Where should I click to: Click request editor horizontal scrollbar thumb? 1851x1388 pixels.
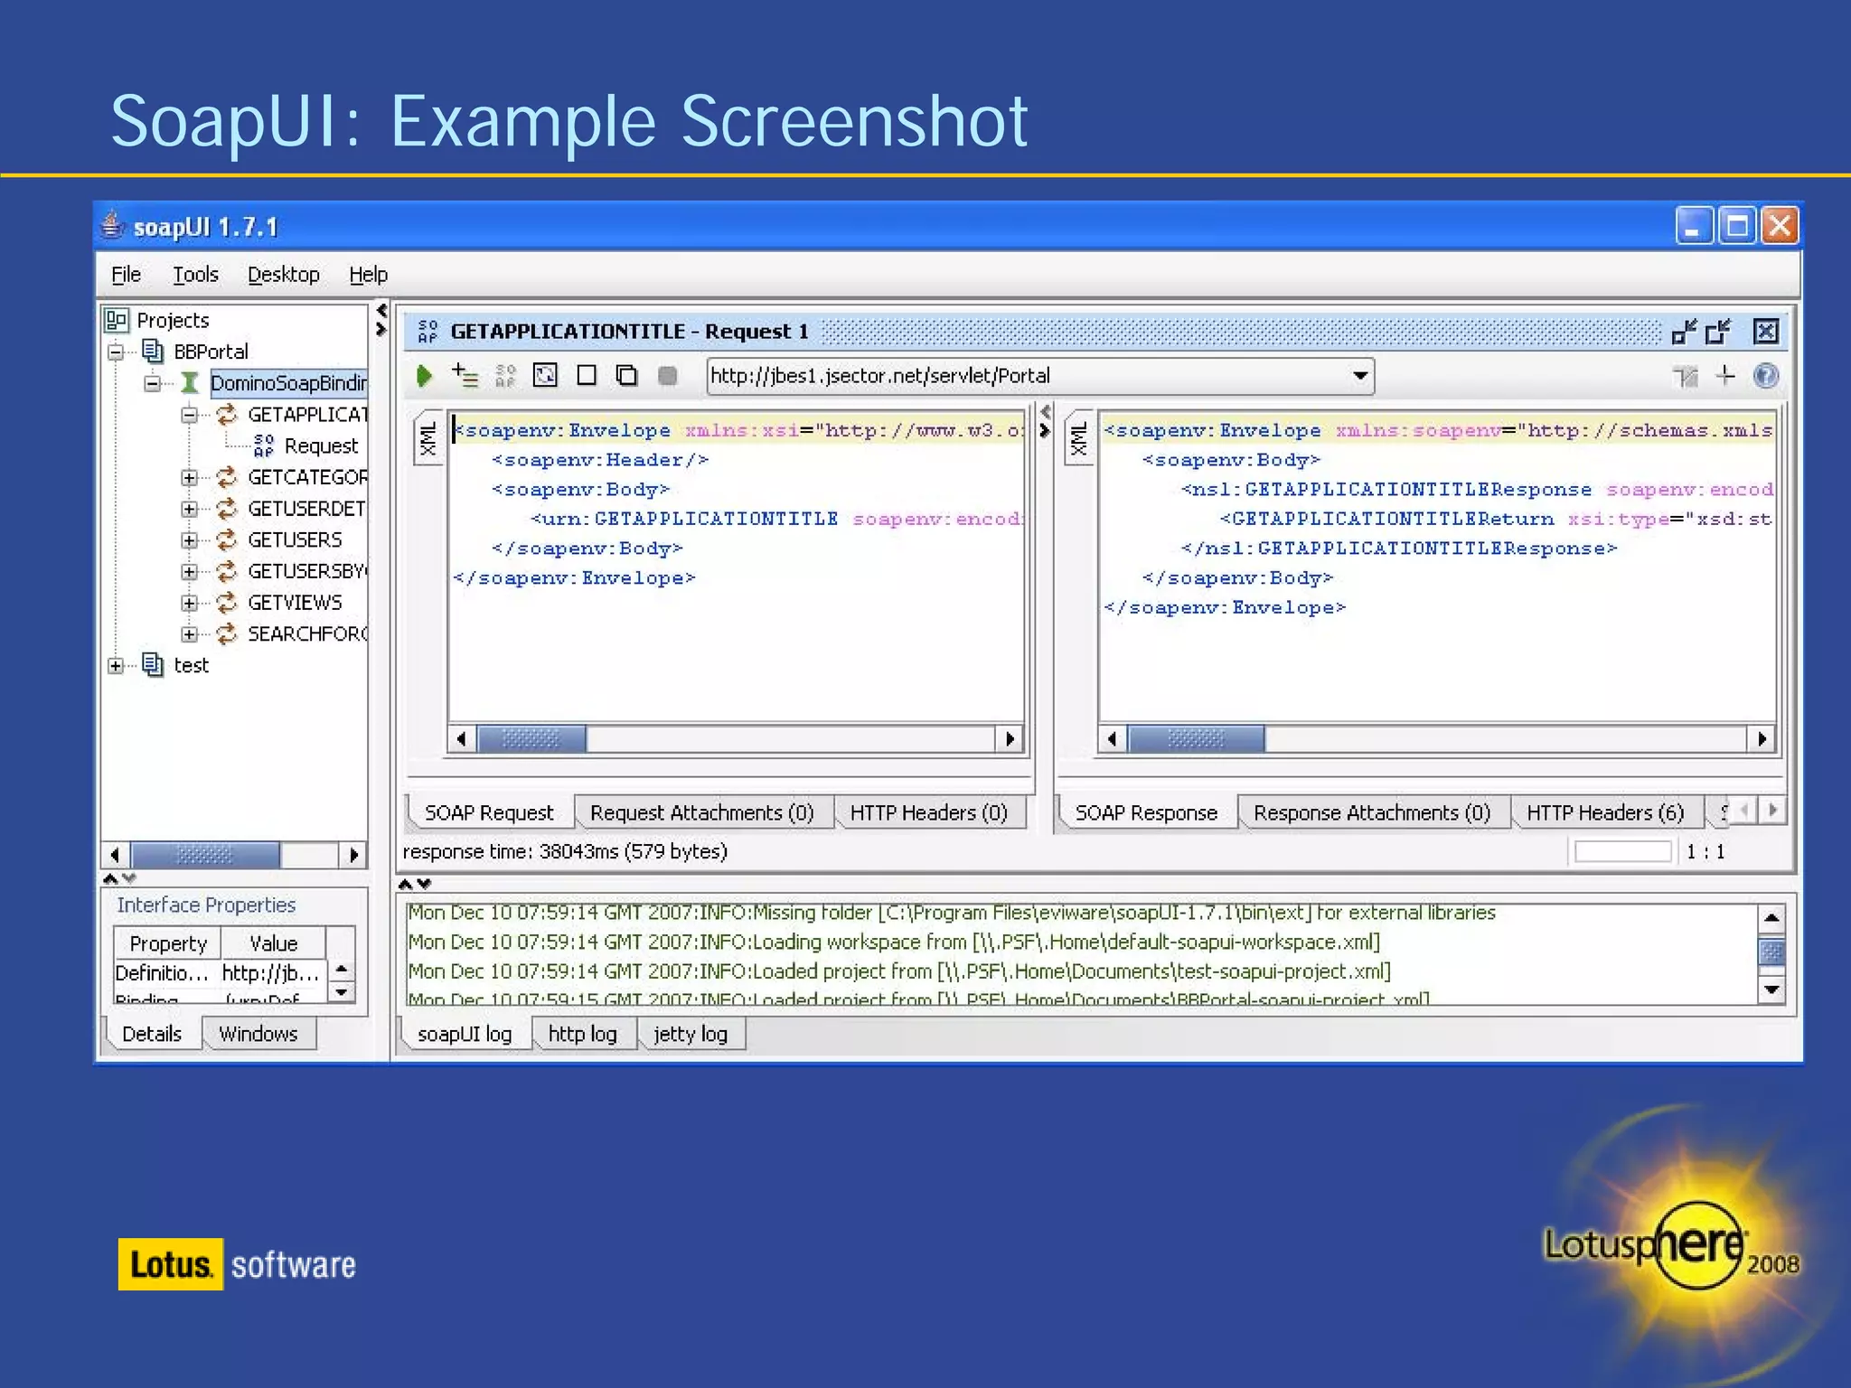coord(531,739)
